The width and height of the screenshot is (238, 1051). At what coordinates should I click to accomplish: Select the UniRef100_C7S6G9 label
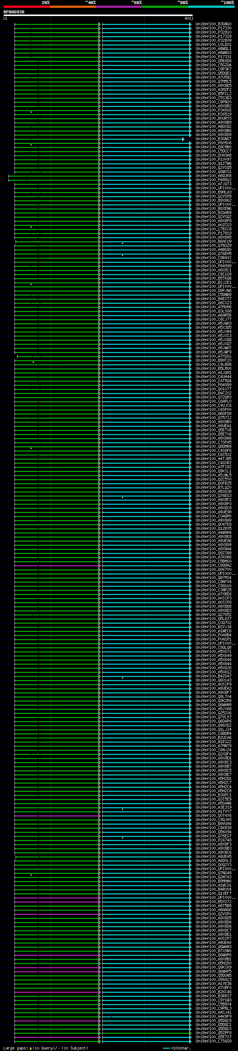click(x=213, y=1041)
